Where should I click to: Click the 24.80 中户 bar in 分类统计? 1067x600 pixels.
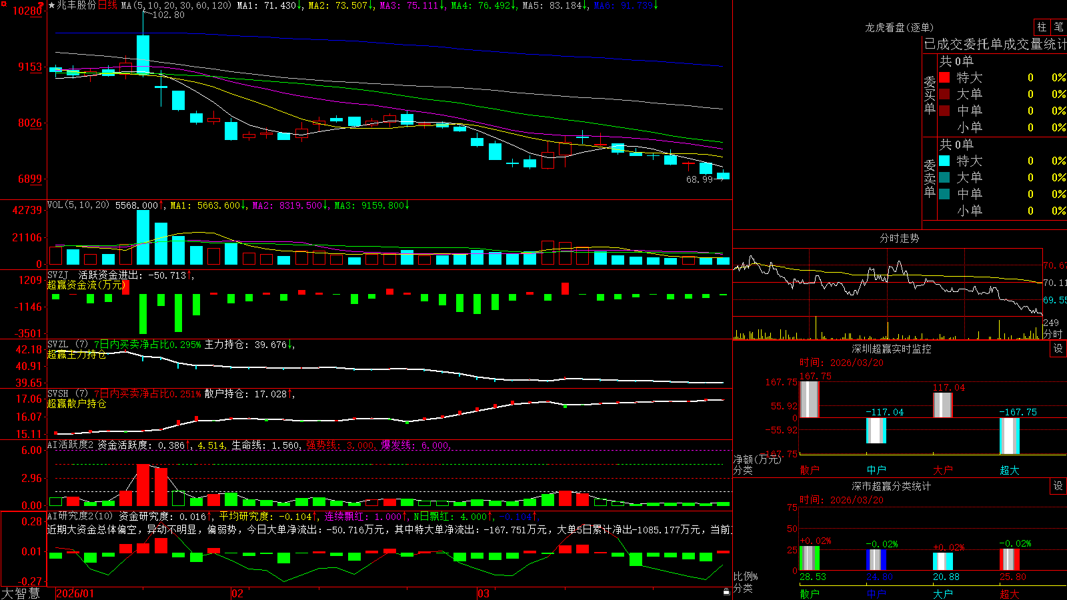876,560
